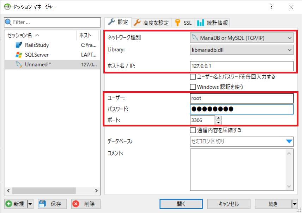The image size is (302, 213).
Task: Click the SQLServer Windows flag icon
Action: (19, 55)
